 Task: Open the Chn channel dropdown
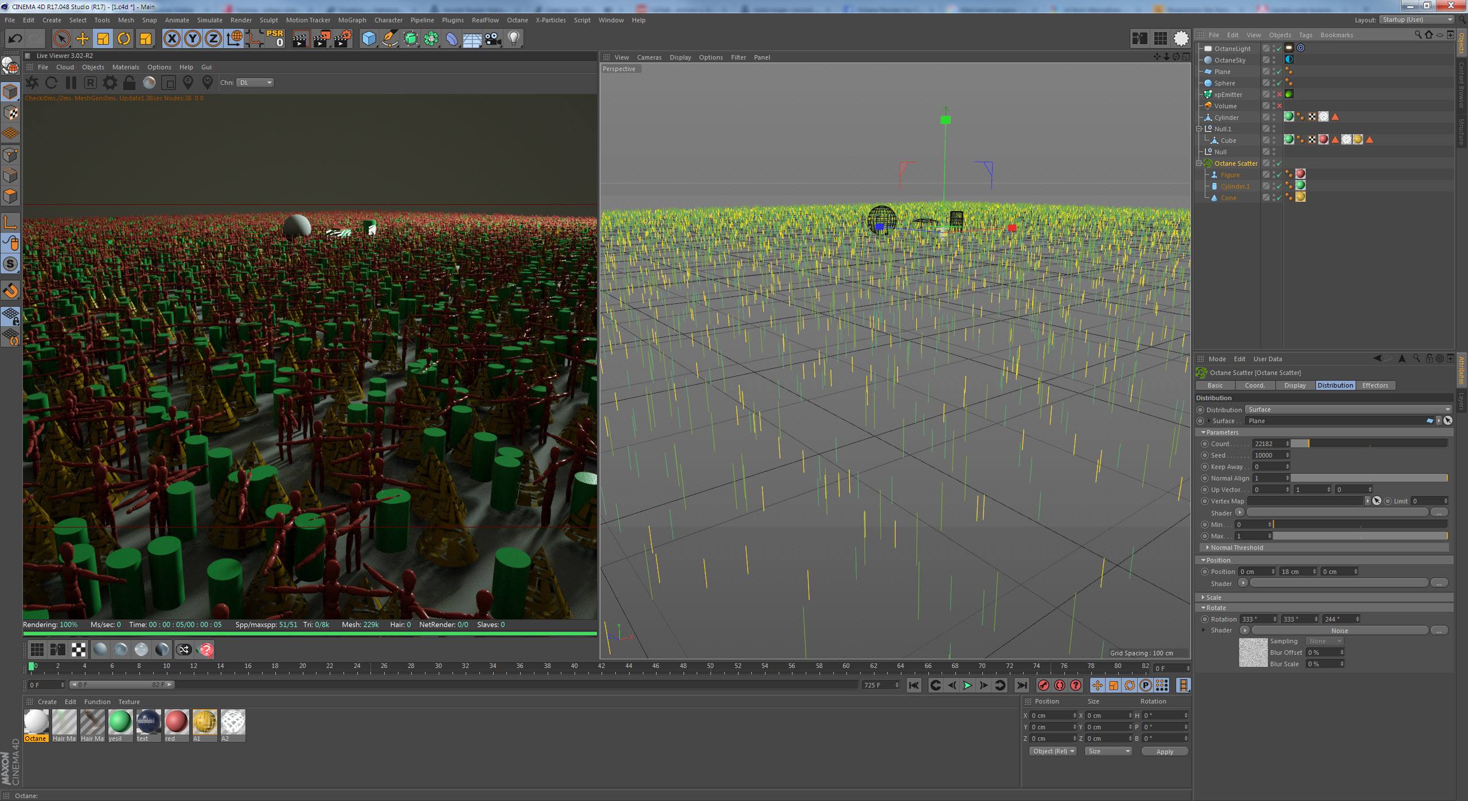pyautogui.click(x=256, y=83)
